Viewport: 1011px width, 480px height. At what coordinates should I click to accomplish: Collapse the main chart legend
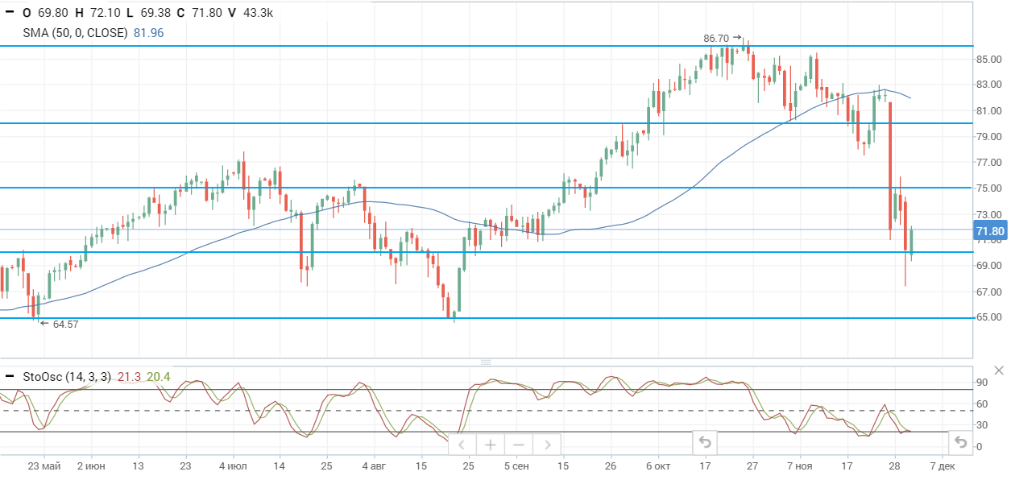pos(9,13)
